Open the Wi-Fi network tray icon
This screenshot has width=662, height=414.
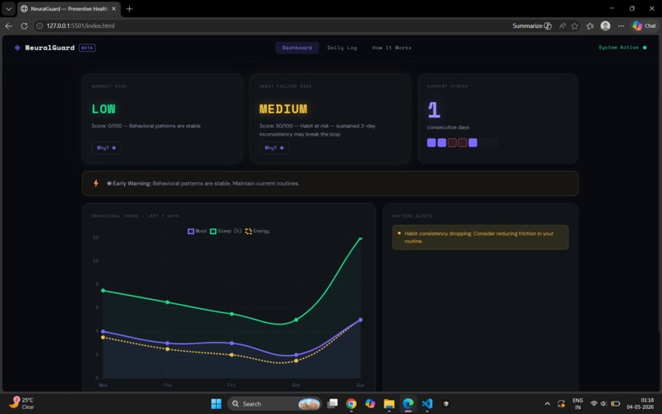pyautogui.click(x=594, y=404)
